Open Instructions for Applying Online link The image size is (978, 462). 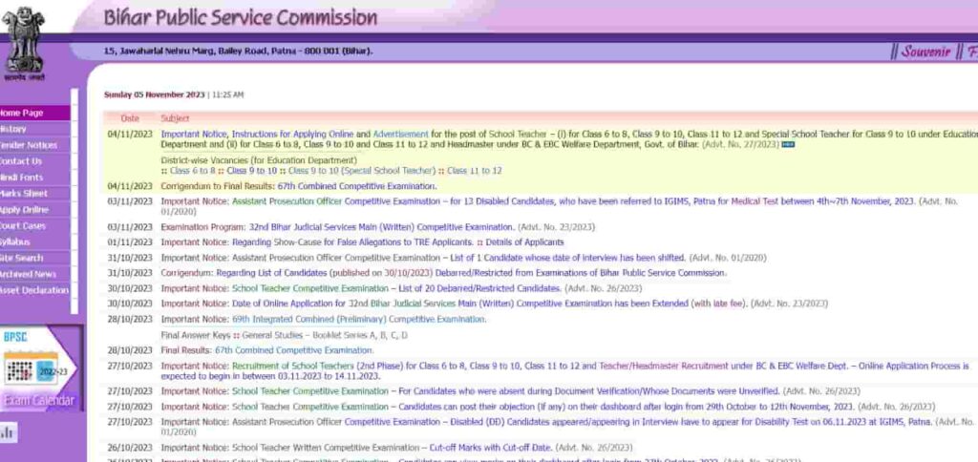[x=292, y=134]
